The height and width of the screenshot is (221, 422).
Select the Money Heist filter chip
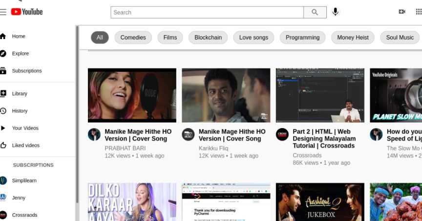(x=353, y=38)
